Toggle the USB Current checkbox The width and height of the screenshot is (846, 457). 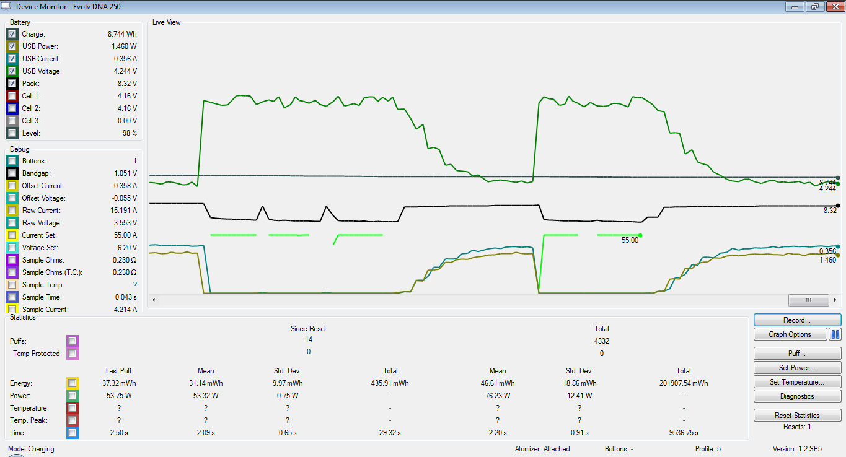click(12, 59)
